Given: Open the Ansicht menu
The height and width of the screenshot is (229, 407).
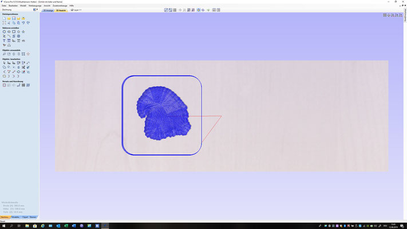Looking at the screenshot, I should point(47,6).
